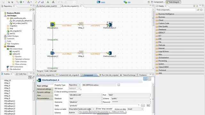Click the table-view icon in Component panel header

tap(145, 79)
